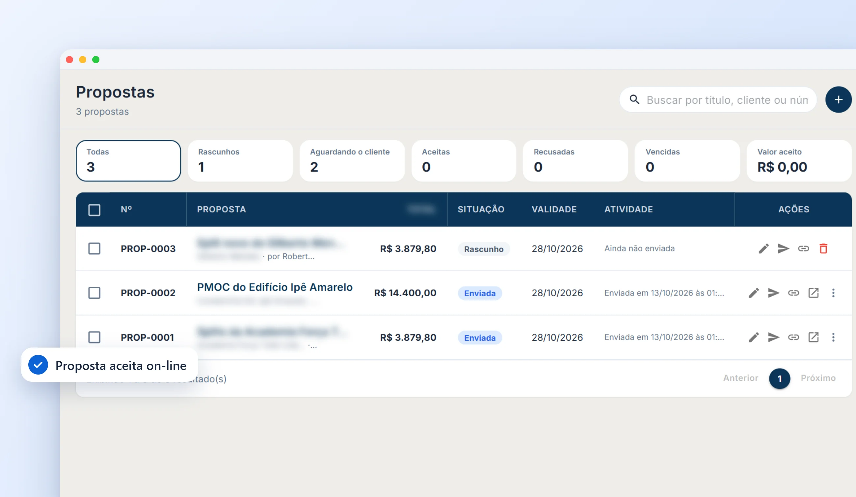Sort by Nº column header
The width and height of the screenshot is (856, 497).
126,209
